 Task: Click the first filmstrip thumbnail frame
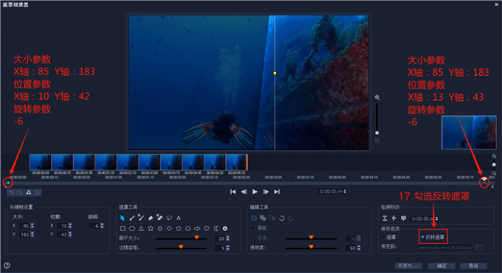(x=41, y=162)
